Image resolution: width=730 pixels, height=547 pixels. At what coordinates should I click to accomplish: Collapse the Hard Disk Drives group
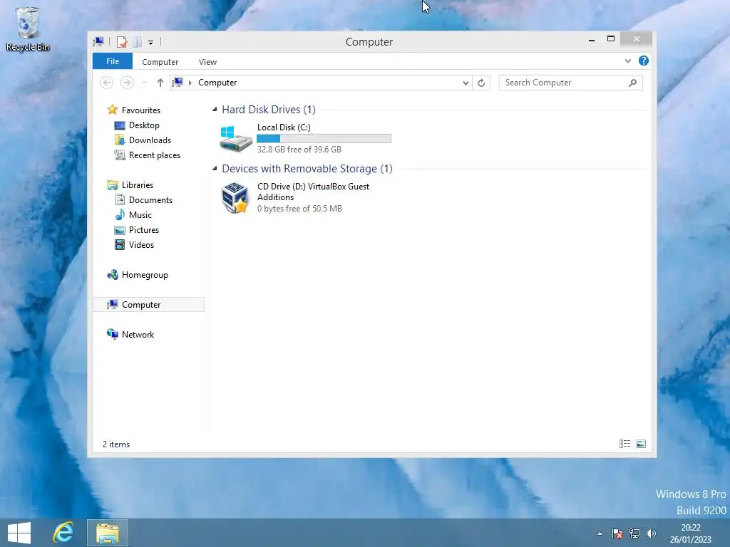coord(215,109)
